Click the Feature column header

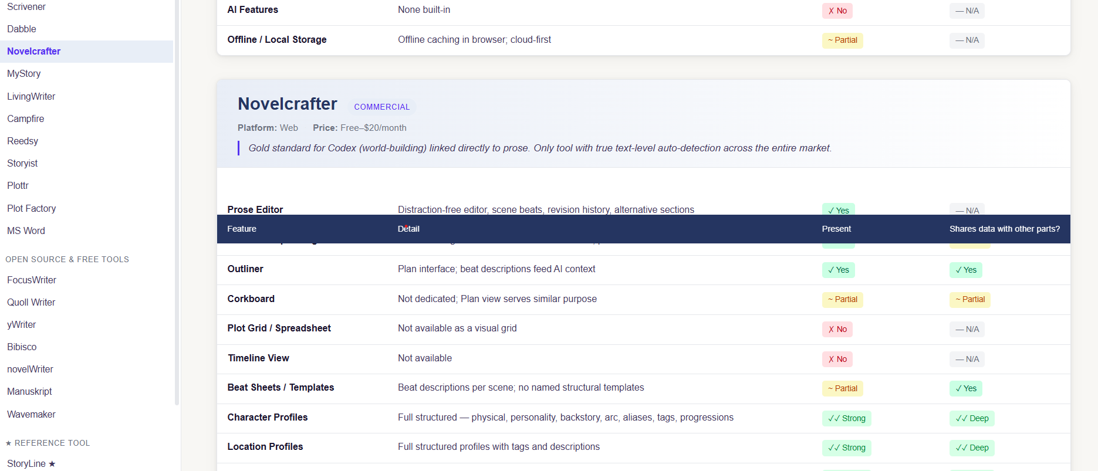[242, 229]
